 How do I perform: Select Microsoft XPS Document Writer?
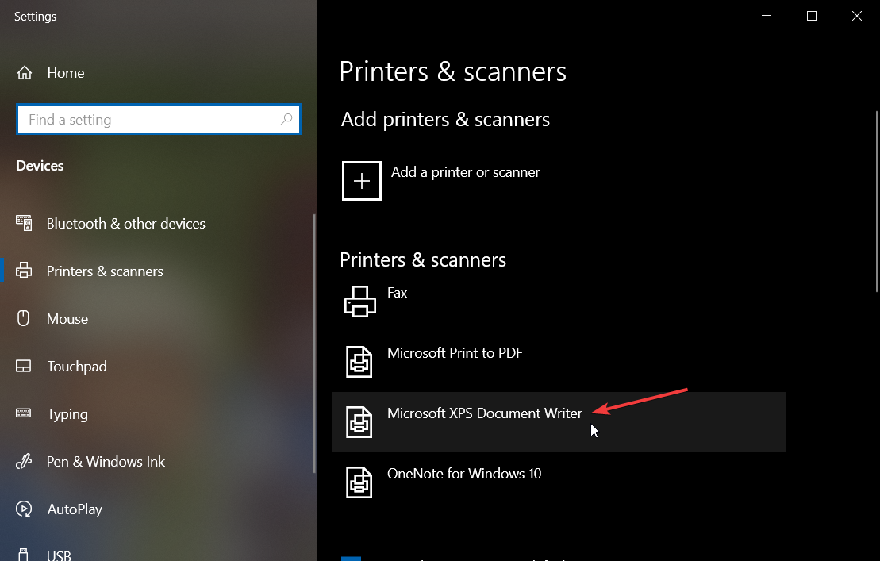(x=559, y=422)
